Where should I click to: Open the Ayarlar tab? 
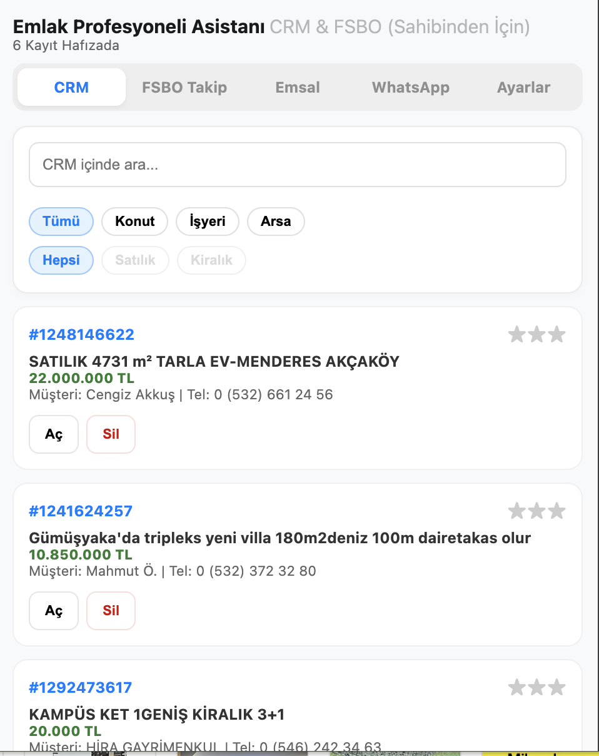[x=523, y=87]
